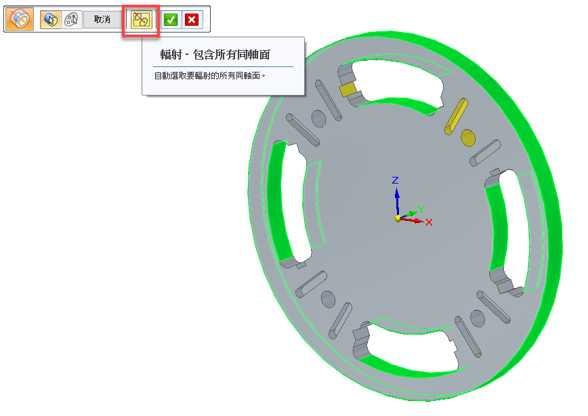Screen dimensions: 588x416
Task: Select the green arc face in the right cutout
Action: click(499, 228)
